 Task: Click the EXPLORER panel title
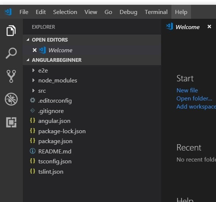click(43, 27)
